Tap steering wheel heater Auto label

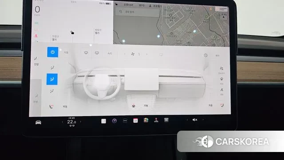(x=146, y=106)
